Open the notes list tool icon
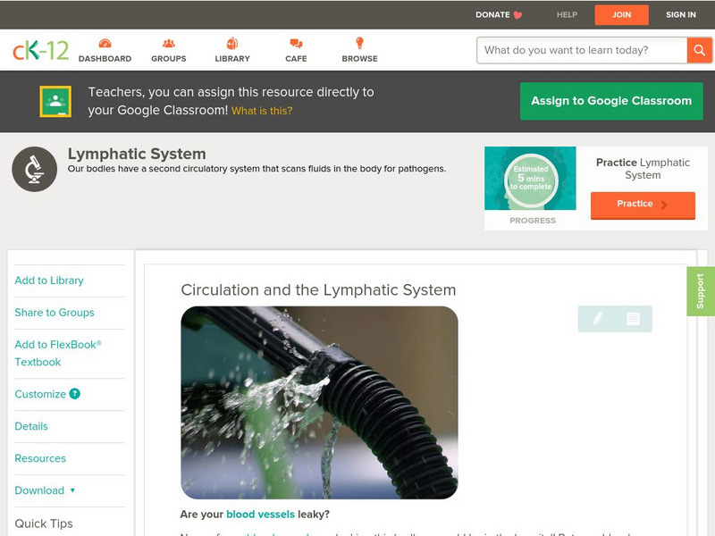Screen dimensions: 715x536 [x=633, y=319]
